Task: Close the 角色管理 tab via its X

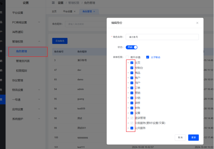Action: [x=94, y=11]
